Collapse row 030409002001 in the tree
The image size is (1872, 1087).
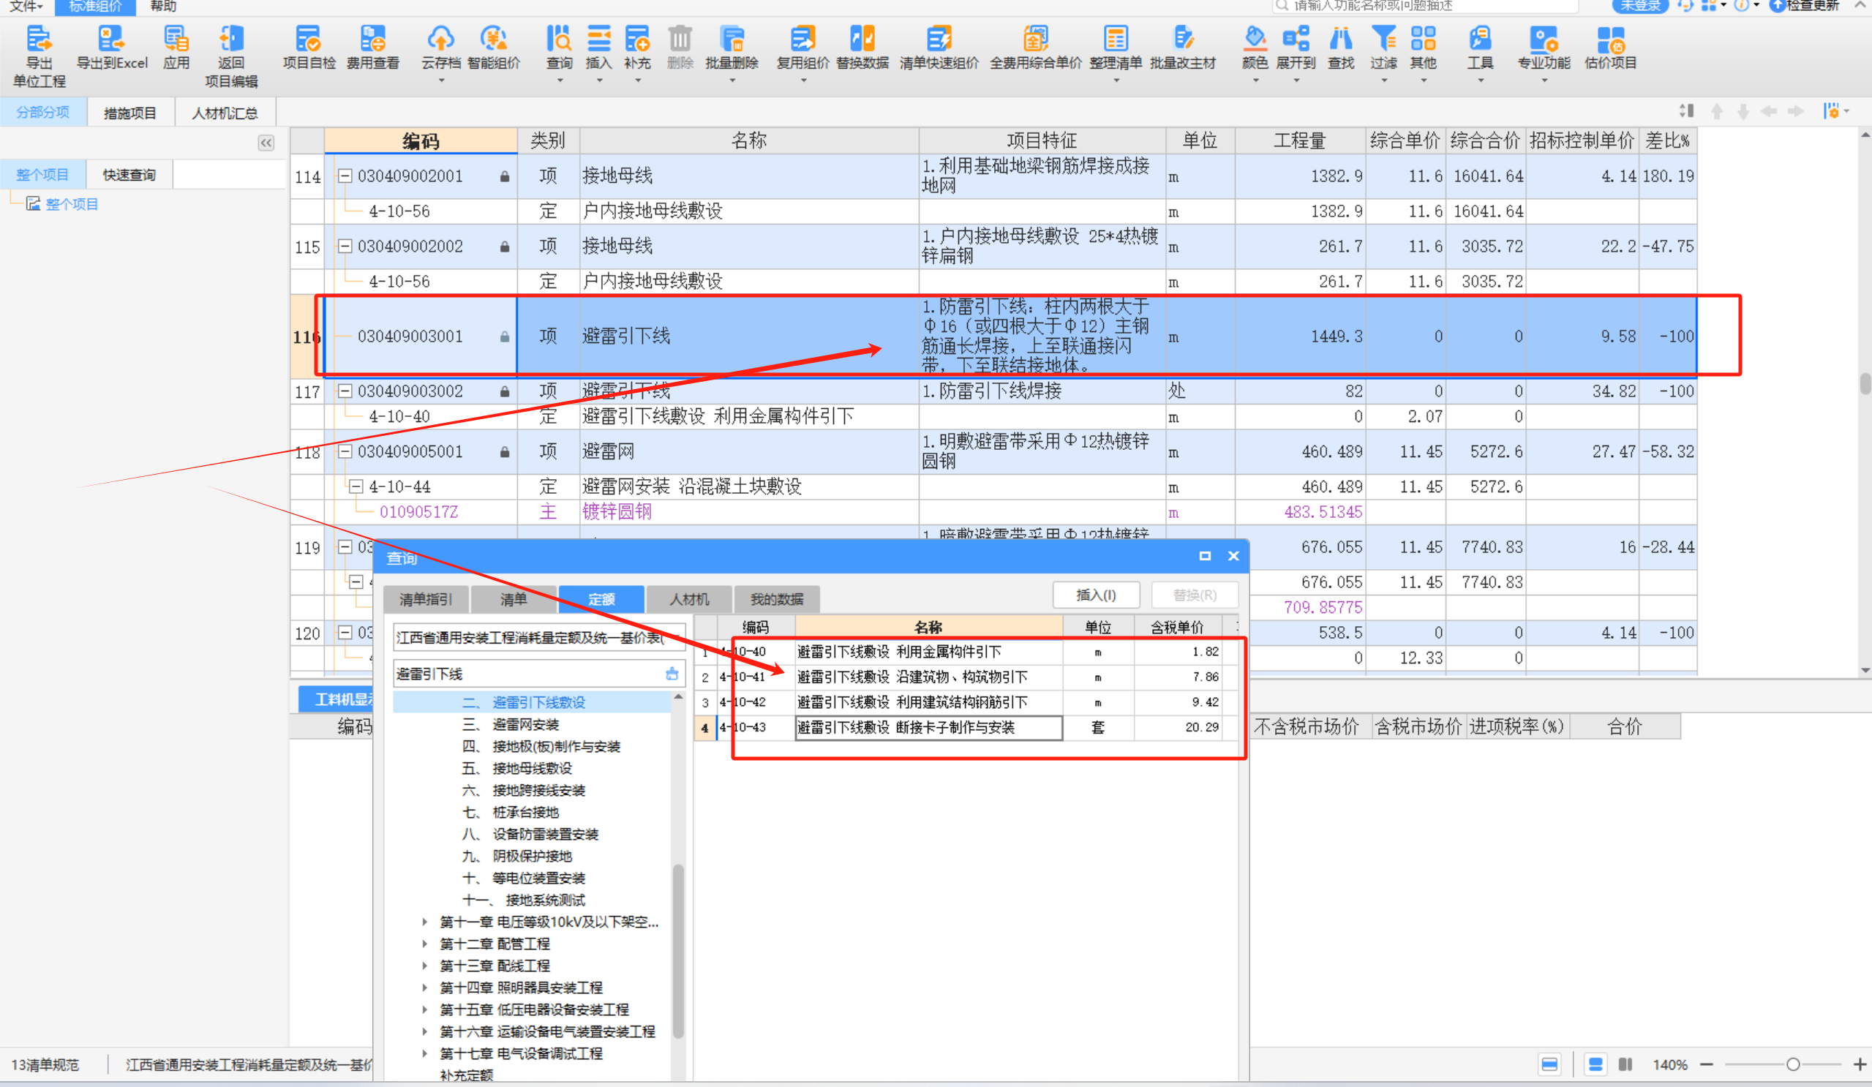[345, 176]
